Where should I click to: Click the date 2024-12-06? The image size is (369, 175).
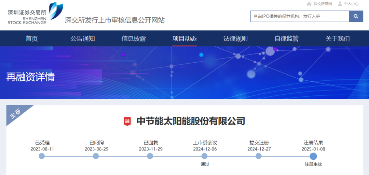205,149
